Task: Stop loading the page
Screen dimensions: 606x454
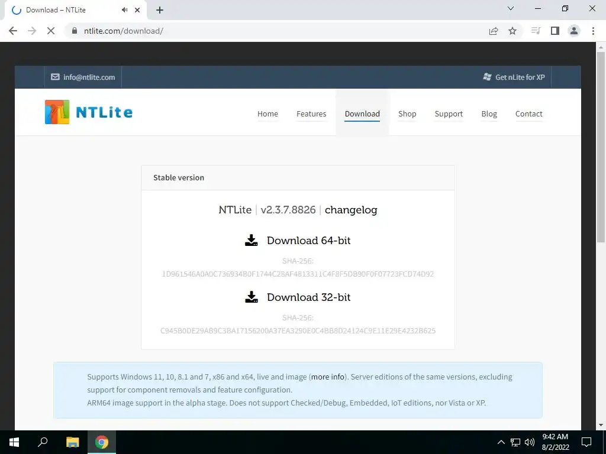Action: click(51, 31)
